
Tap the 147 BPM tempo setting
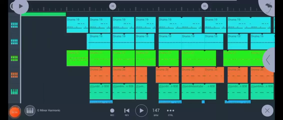point(156,110)
